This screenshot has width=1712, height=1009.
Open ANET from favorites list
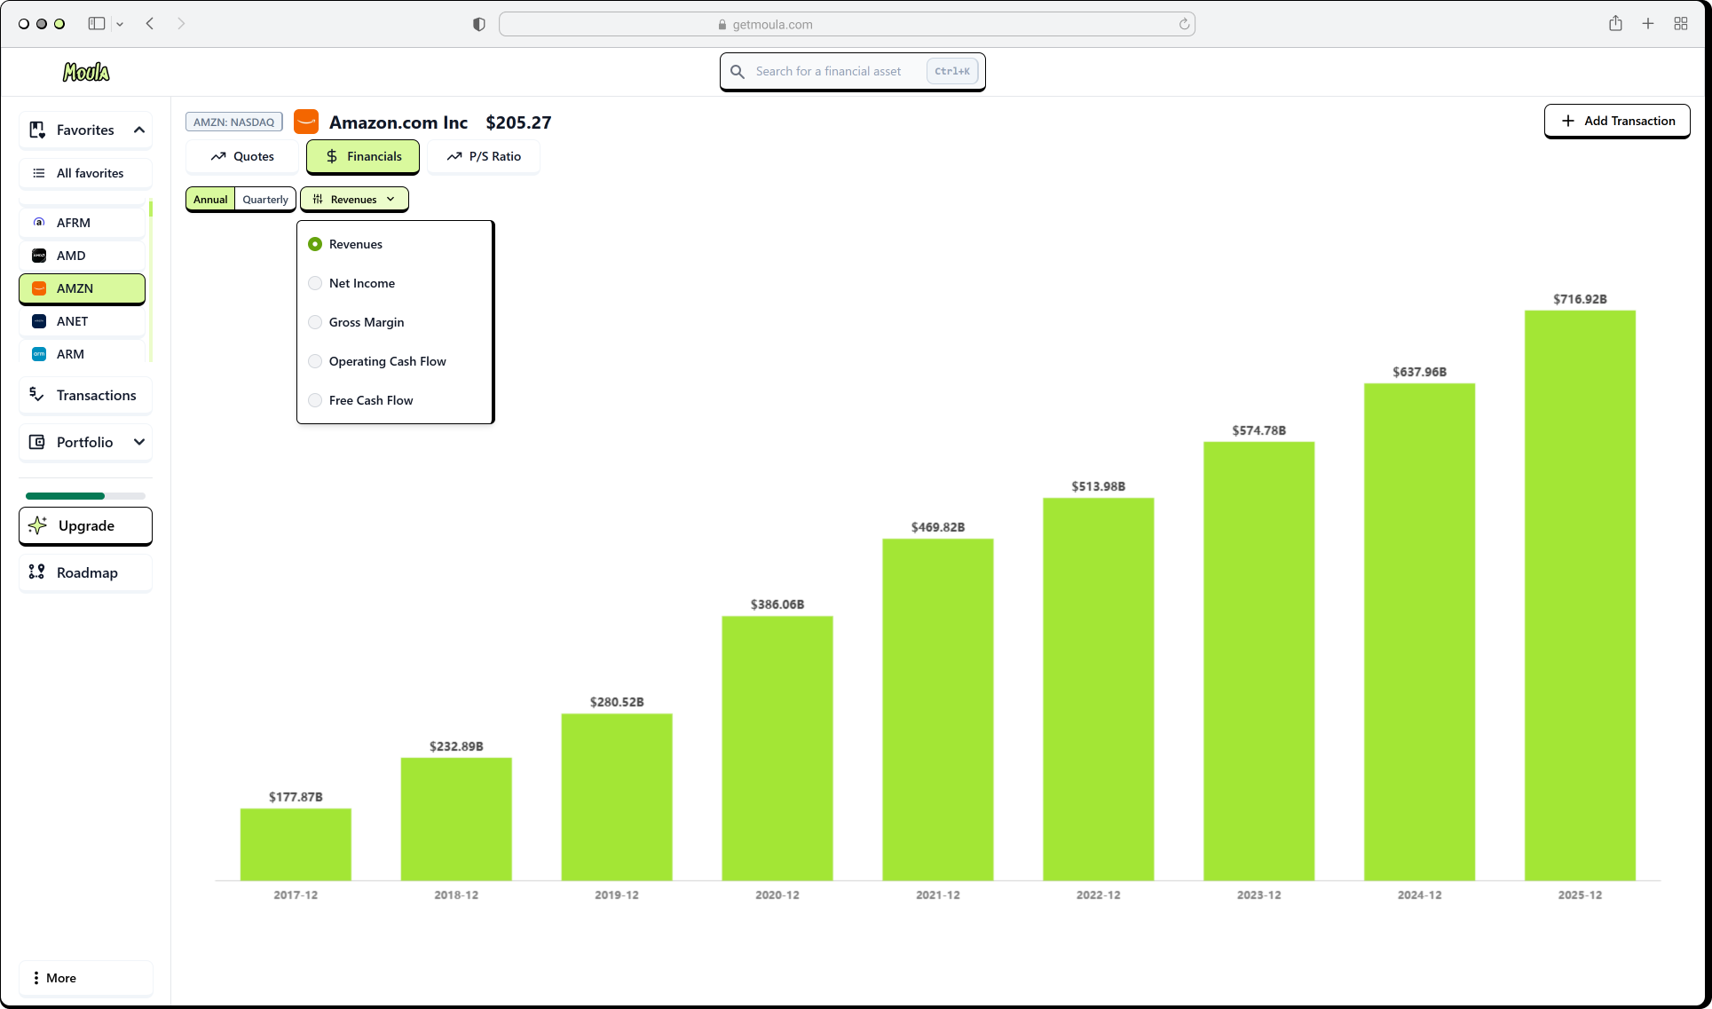point(82,321)
